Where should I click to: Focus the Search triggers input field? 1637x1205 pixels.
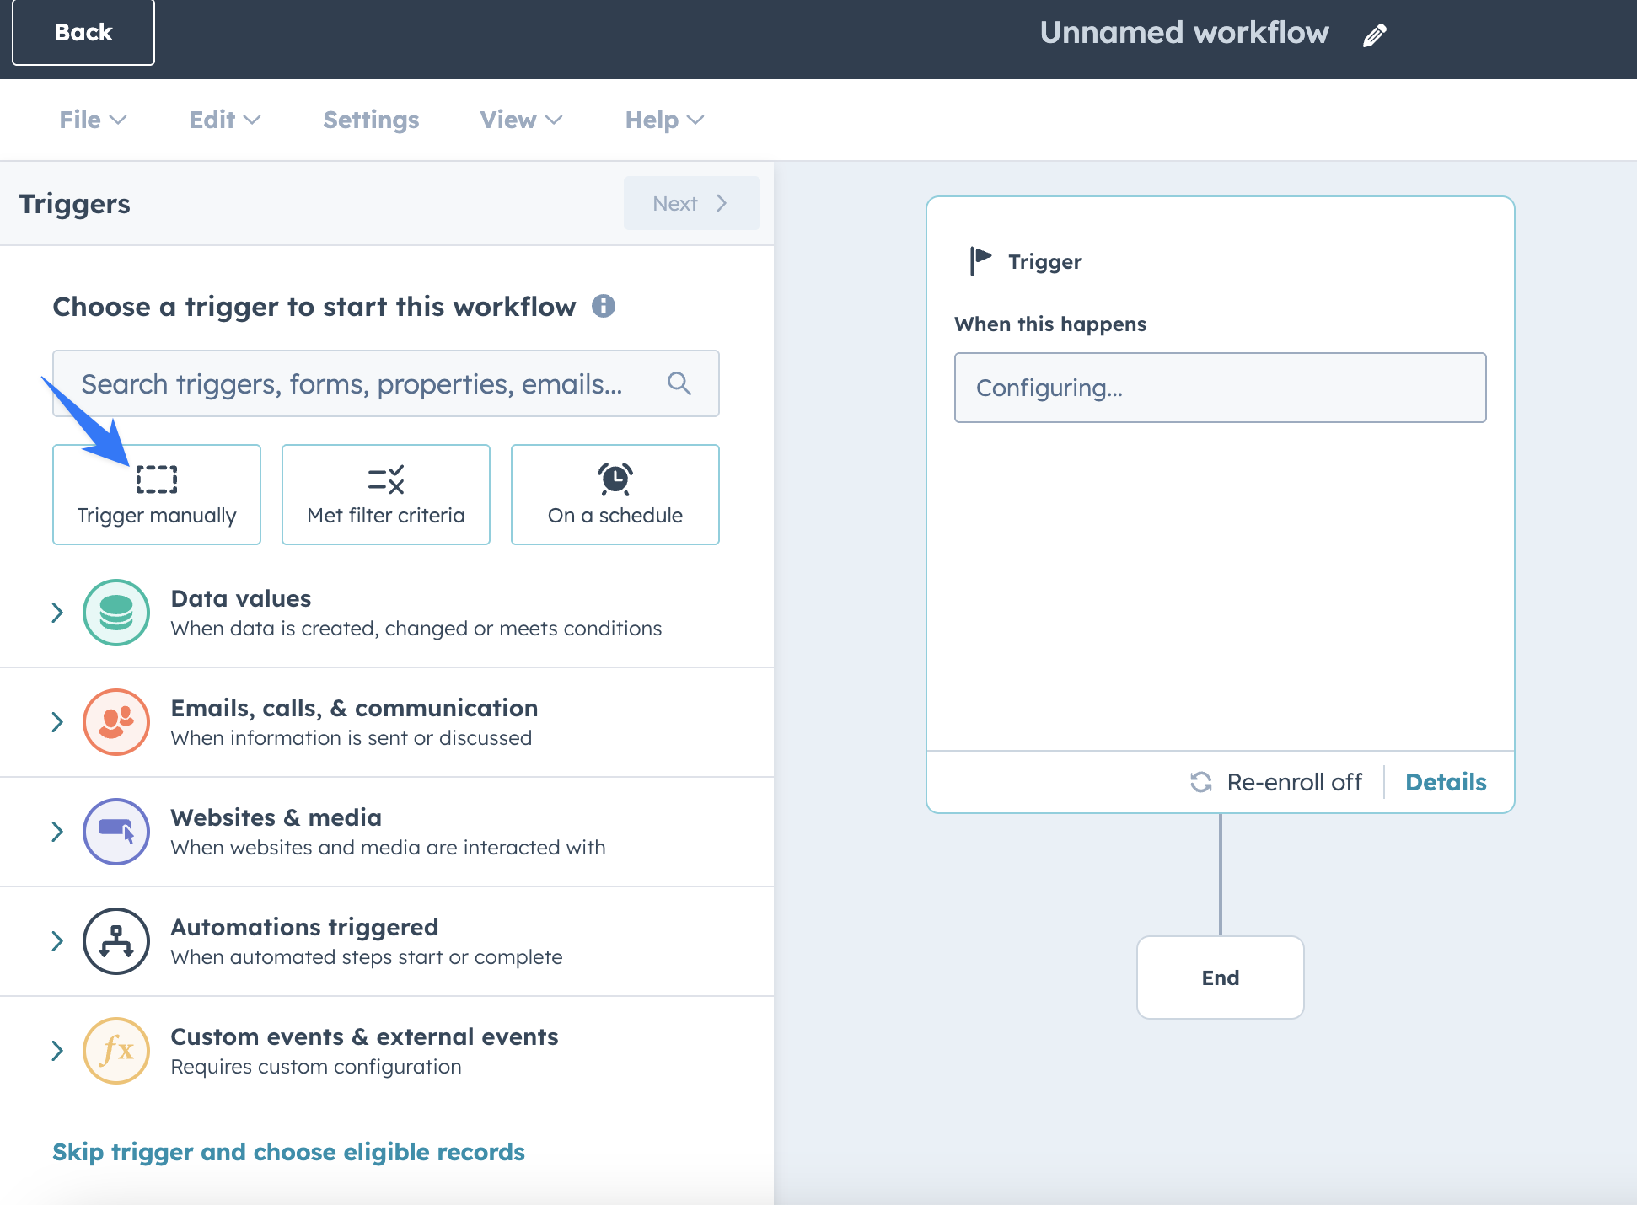click(386, 383)
